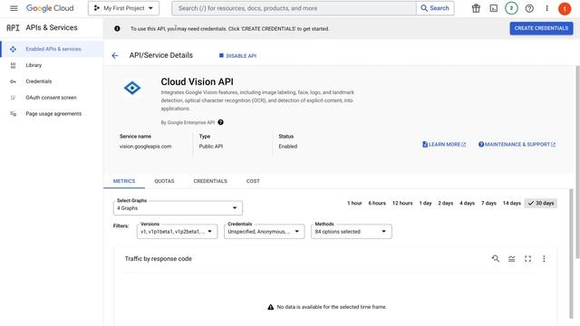
Task: Click the no data warning triangle icon
Action: 270,307
